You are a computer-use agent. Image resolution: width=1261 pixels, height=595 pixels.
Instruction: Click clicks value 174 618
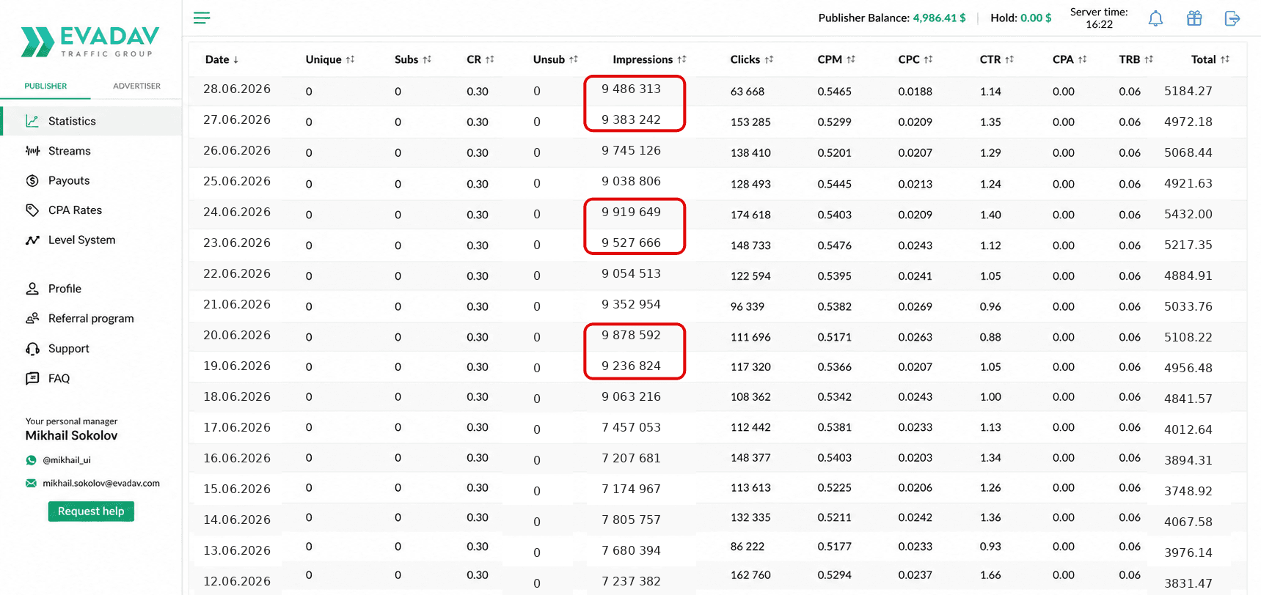click(x=750, y=215)
